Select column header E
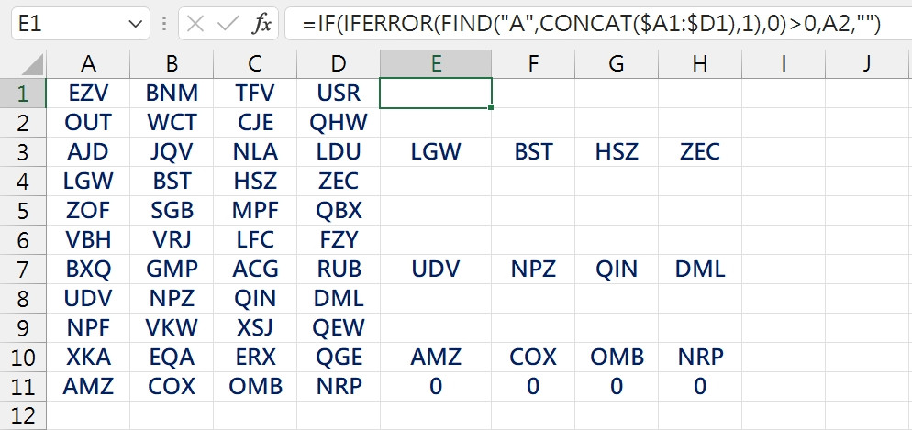Screen dimensions: 912x430 [x=436, y=63]
